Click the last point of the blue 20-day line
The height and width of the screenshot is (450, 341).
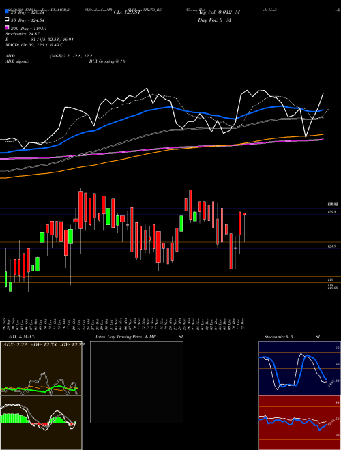[323, 109]
